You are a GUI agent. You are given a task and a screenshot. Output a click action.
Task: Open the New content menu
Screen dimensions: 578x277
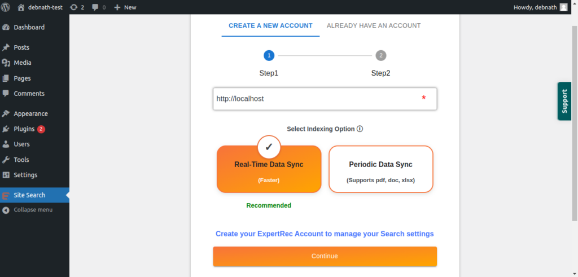tap(125, 7)
